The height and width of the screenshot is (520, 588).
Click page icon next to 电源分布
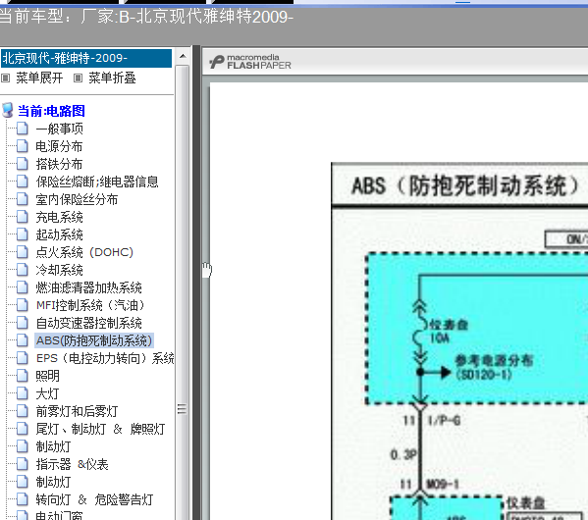(23, 146)
